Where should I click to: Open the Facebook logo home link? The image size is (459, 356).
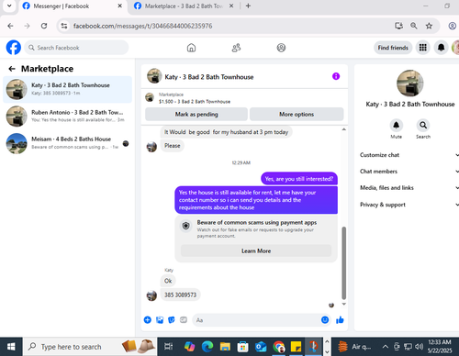click(14, 48)
